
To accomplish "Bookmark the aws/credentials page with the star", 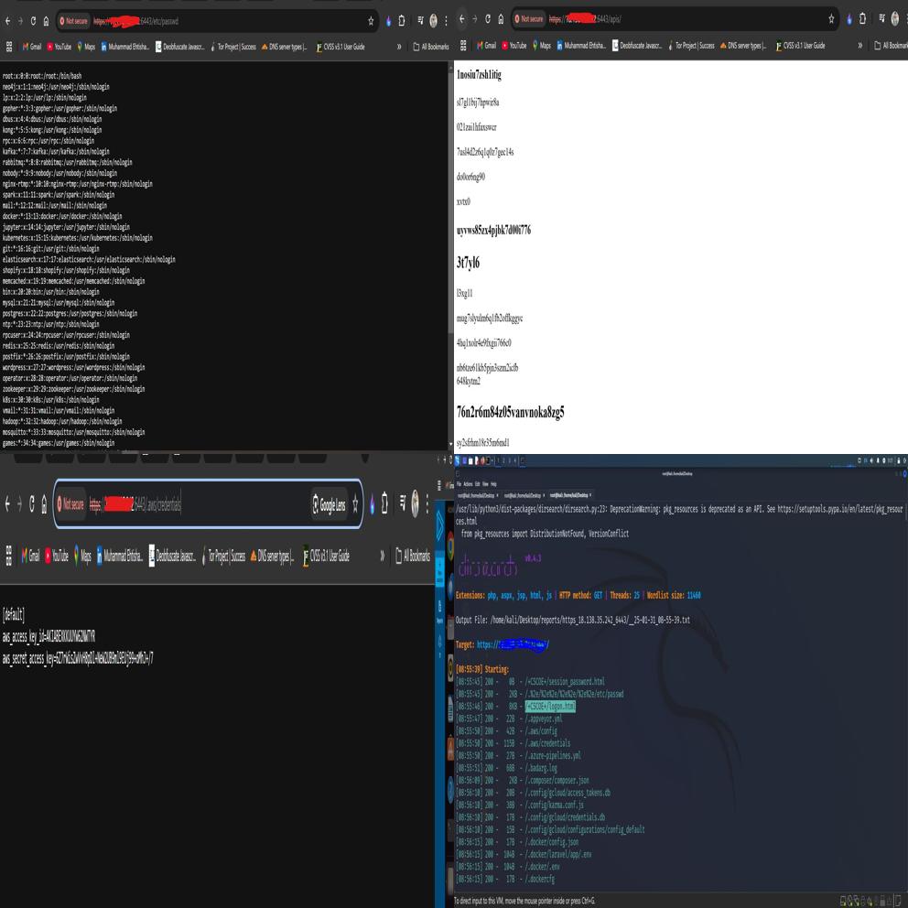I will [x=355, y=505].
